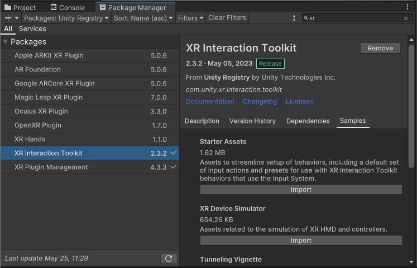Collapse the Packages list section

click(5, 42)
